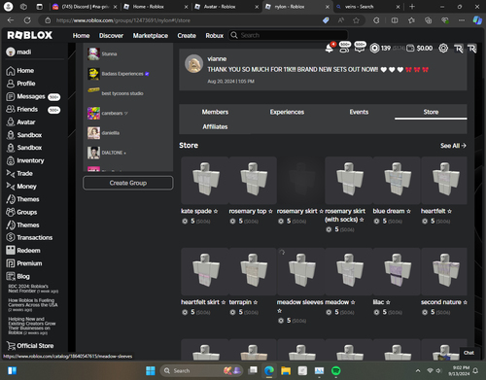
Task: Open Discover in the top navigation
Action: click(111, 35)
